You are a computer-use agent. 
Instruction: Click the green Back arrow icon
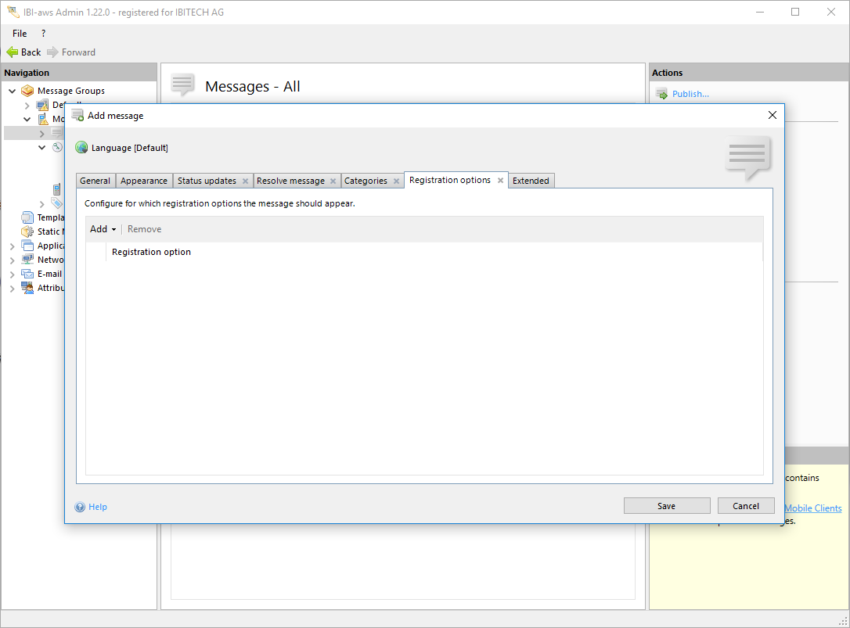12,52
